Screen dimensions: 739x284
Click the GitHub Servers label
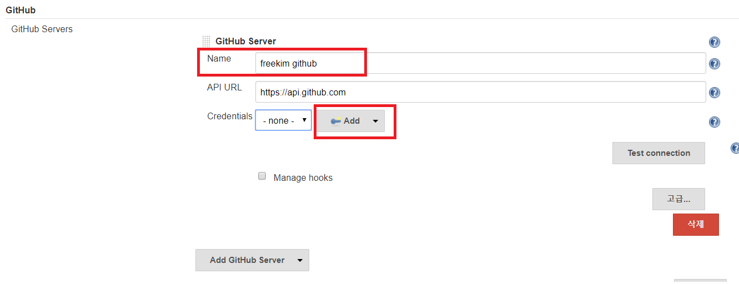tap(42, 29)
